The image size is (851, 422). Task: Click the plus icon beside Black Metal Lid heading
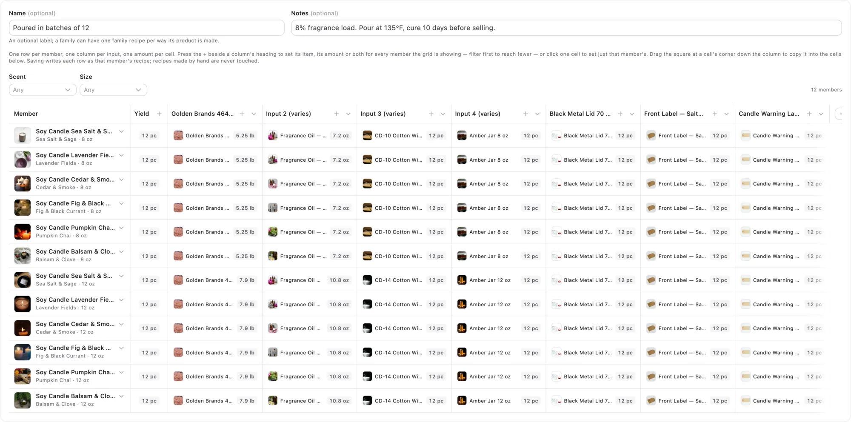coord(620,114)
